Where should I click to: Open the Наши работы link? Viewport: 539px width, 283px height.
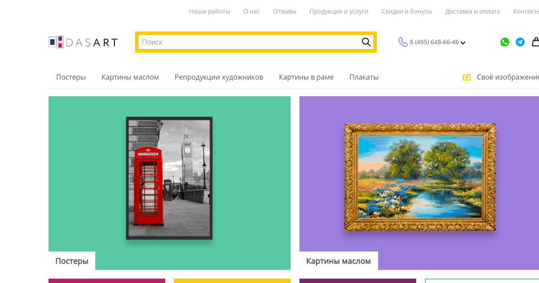210,11
